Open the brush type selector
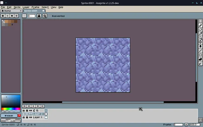The height and width of the screenshot is (127, 203). pos(24,16)
